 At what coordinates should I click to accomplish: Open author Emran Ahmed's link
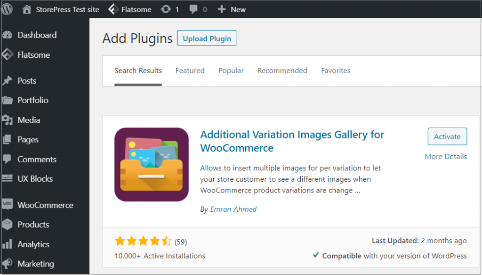(233, 209)
